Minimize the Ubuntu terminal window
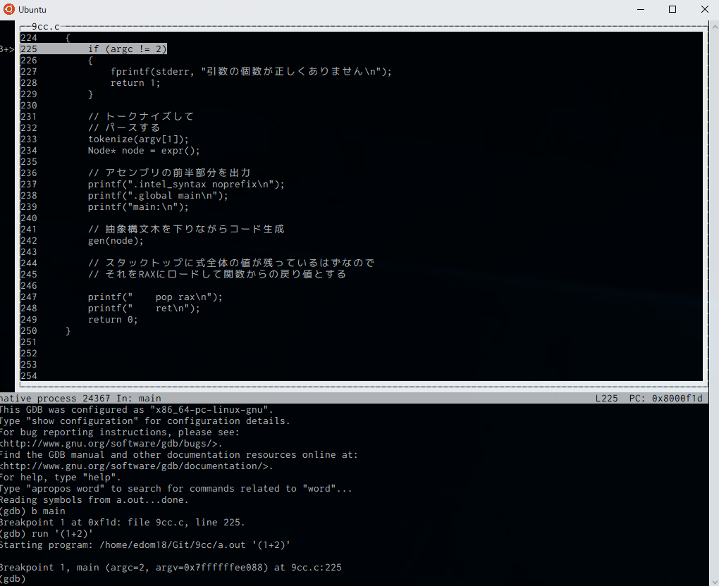This screenshot has width=719, height=586. 641,9
